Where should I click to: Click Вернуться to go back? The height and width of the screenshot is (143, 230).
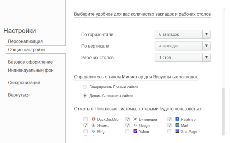(19, 95)
